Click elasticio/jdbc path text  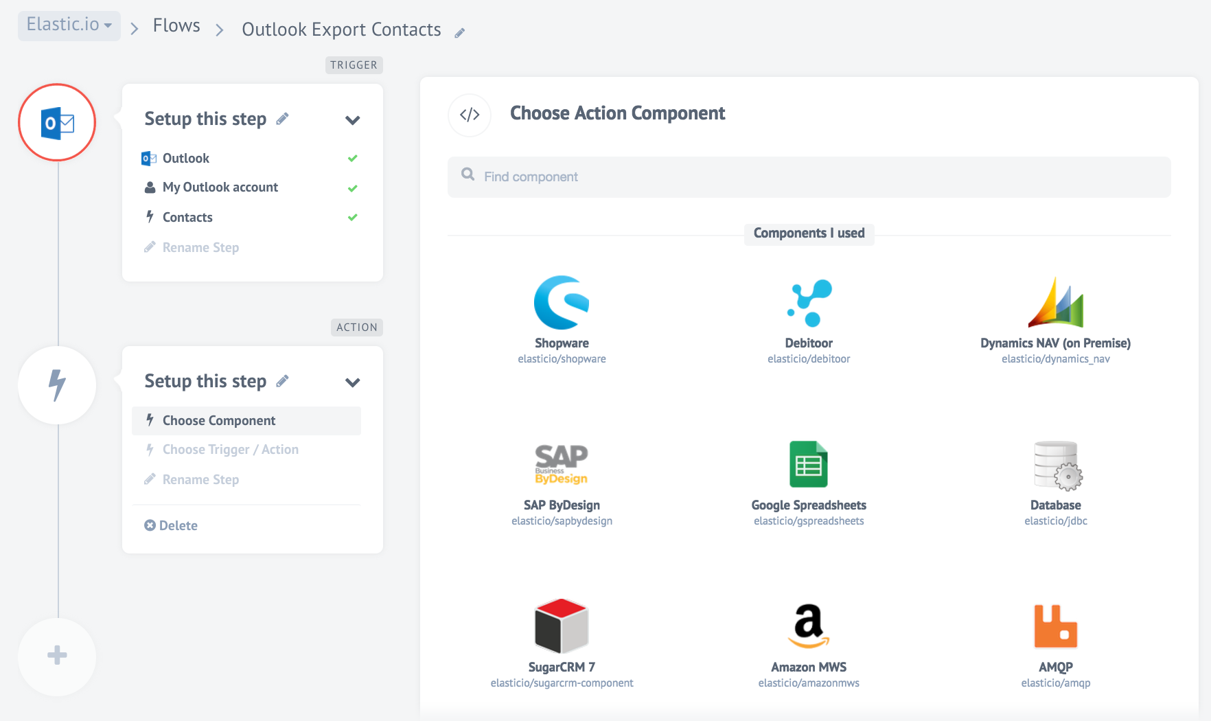tap(1056, 521)
